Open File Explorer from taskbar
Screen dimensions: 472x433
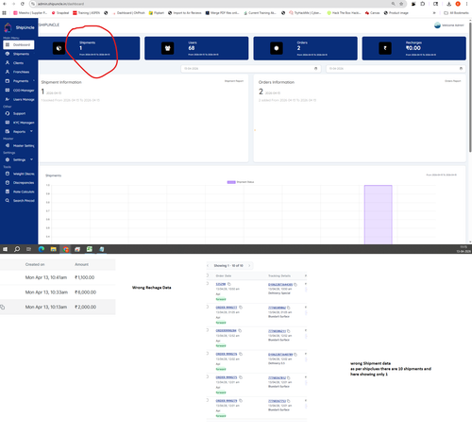[x=54, y=249]
